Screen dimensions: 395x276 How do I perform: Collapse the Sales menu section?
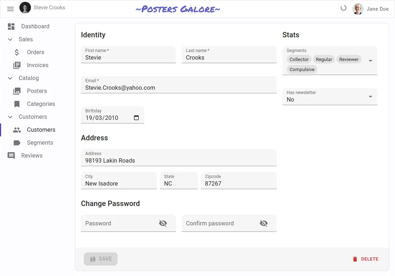(x=10, y=39)
